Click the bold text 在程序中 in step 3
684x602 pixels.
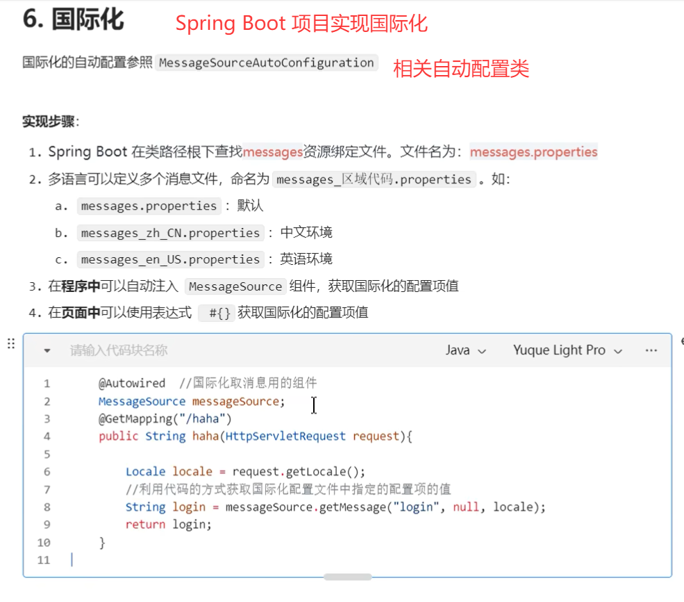tap(74, 286)
